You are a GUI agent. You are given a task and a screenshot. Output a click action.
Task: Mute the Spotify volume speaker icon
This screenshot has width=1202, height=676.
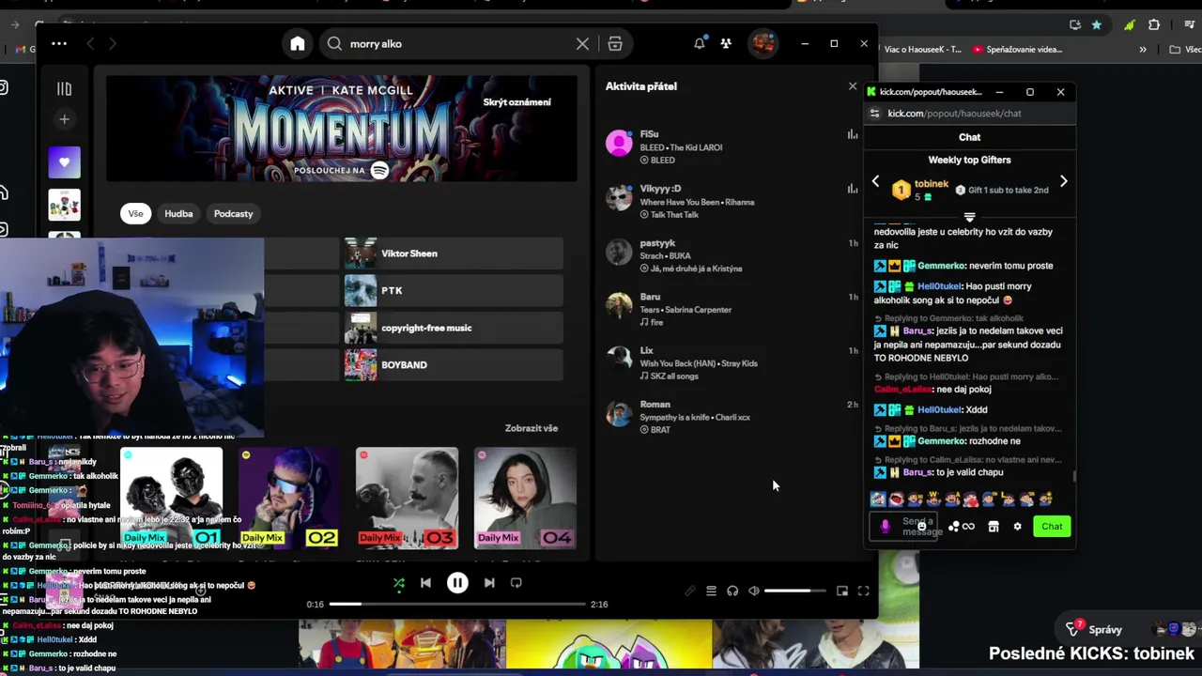[753, 591]
